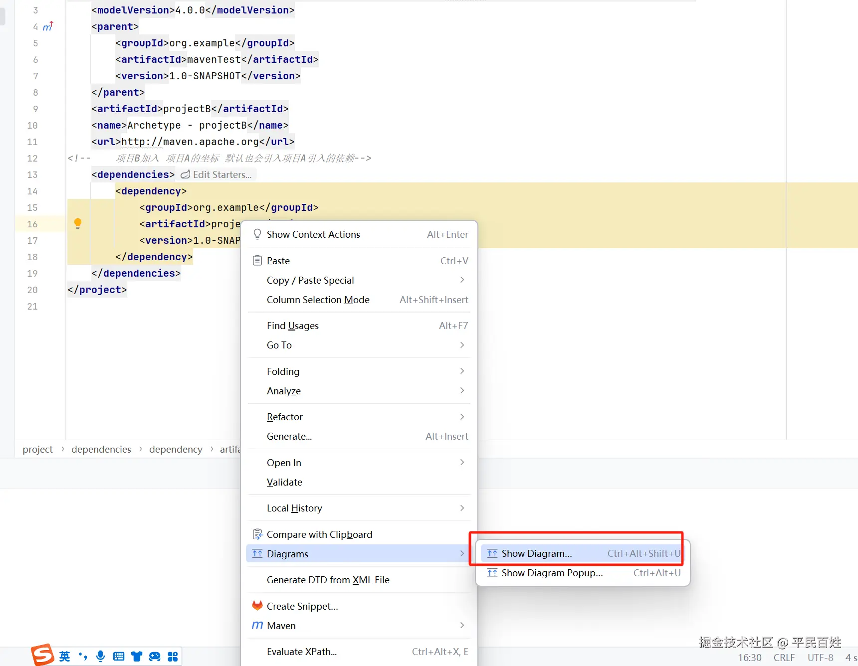The height and width of the screenshot is (666, 858).
Task: Choose Show Context Actions from the menu
Action: pos(359,234)
